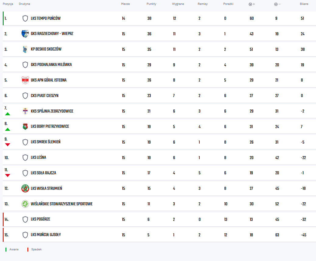The image size is (316, 261).
Task: Open LKS Muńcuł Ujsoły team link
Action: click(46, 235)
